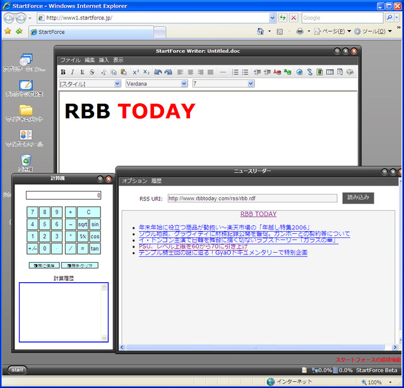
Task: Expand the font size dropdown showing 7
Action: pyautogui.click(x=223, y=84)
